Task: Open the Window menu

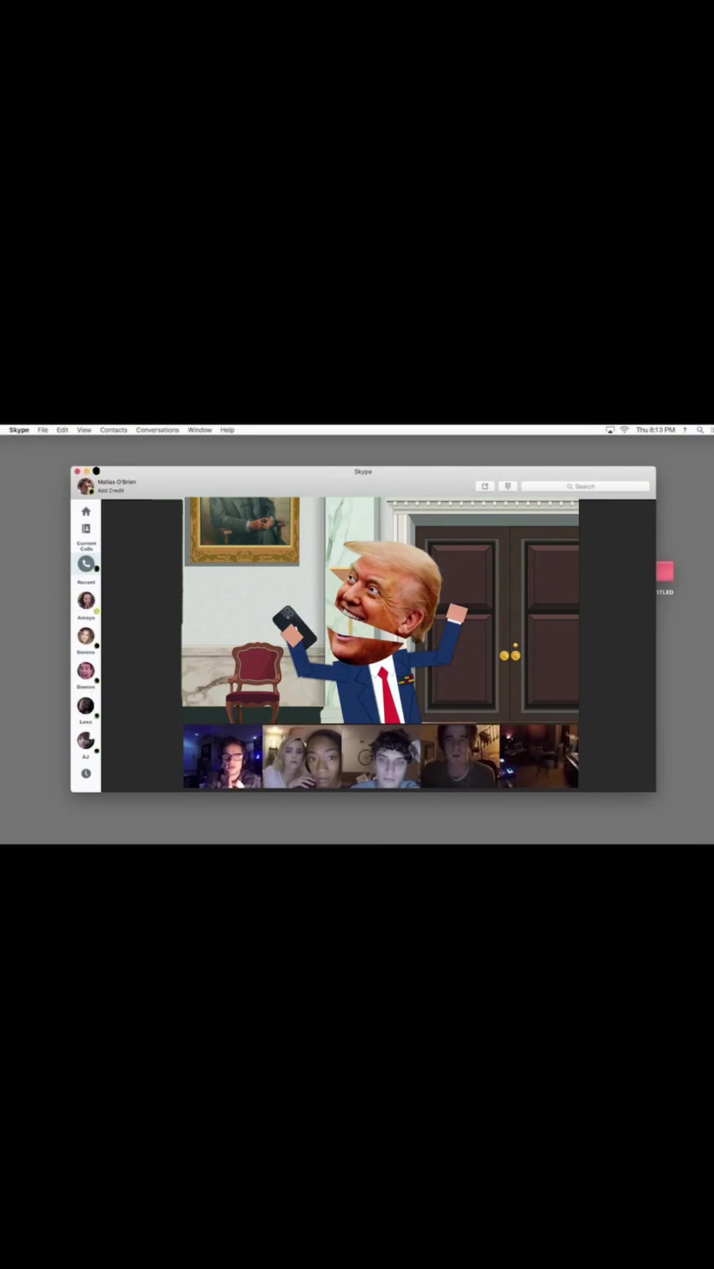Action: coord(200,430)
